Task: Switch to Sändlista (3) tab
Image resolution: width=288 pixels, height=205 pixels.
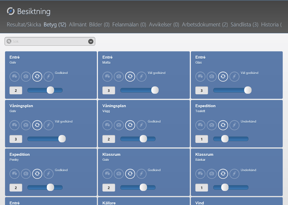Action: tap(244, 25)
